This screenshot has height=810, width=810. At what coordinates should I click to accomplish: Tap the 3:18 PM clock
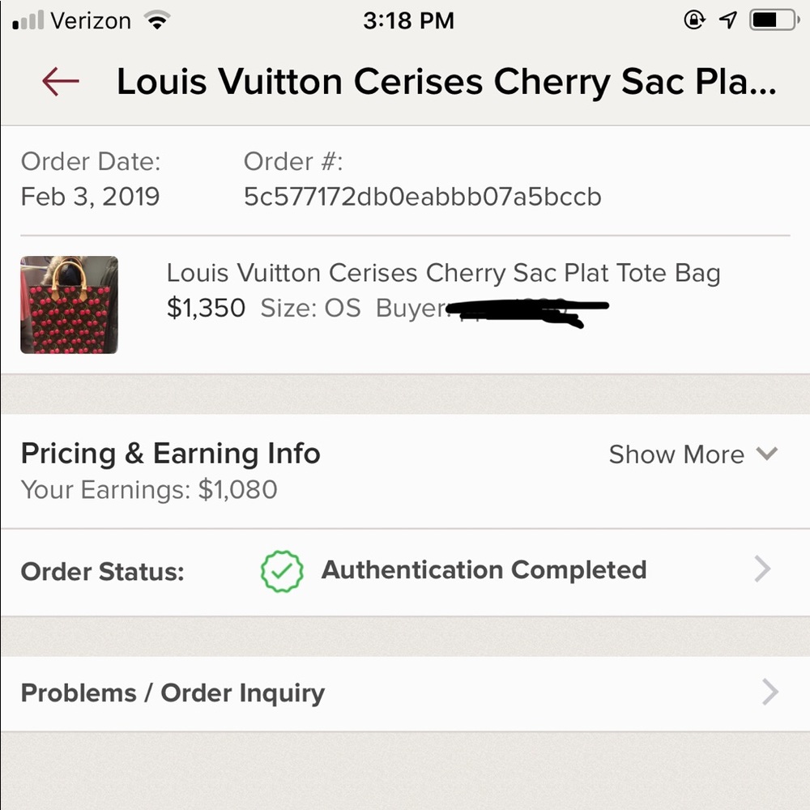click(x=408, y=20)
